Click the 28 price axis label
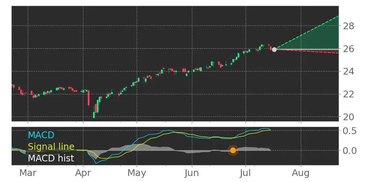The width and height of the screenshot is (365, 182). (348, 26)
